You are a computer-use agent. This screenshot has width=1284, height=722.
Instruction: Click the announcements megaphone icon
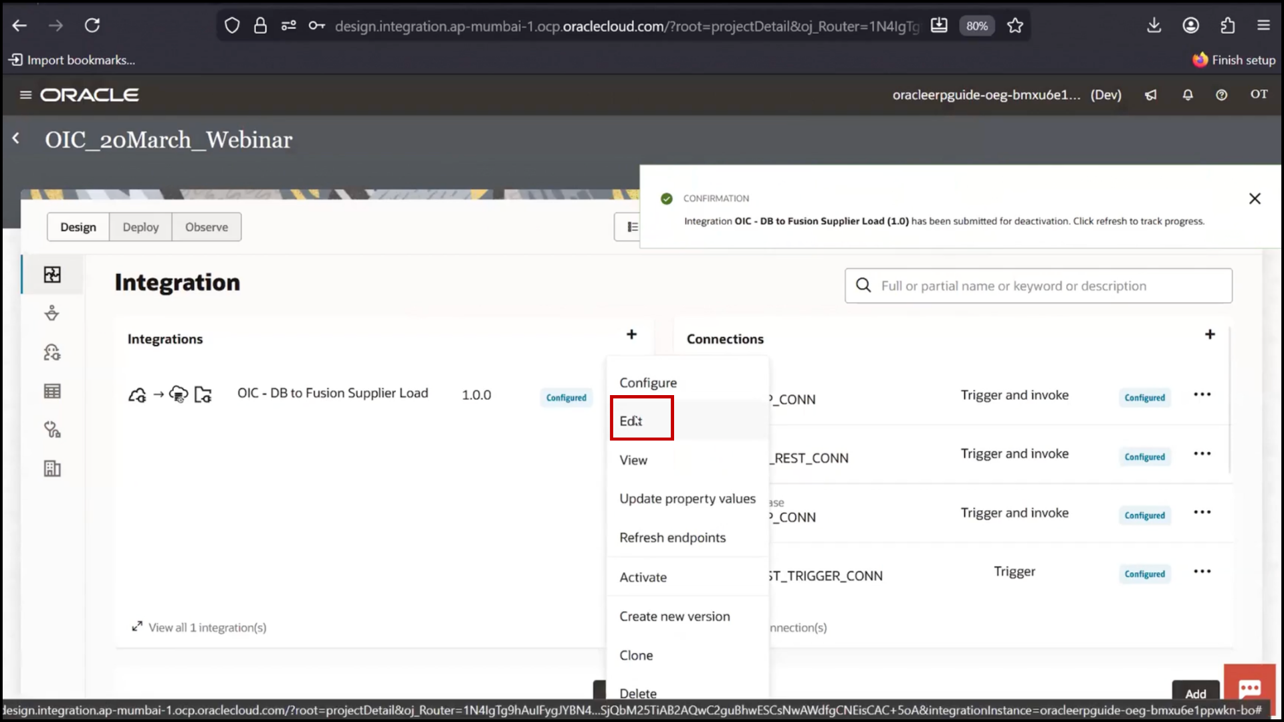point(1151,95)
